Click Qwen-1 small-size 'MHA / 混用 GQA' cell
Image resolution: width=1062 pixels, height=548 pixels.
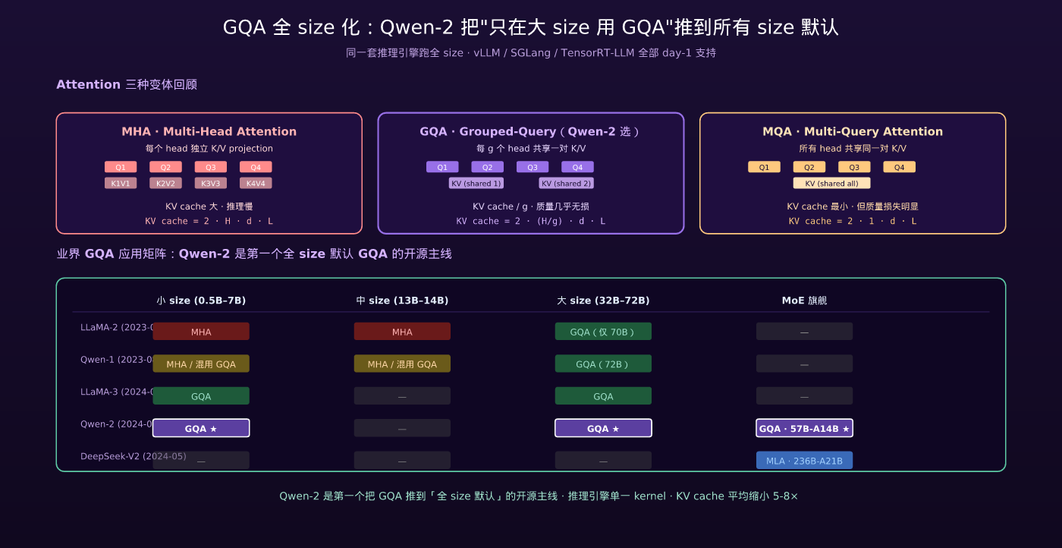click(x=201, y=364)
